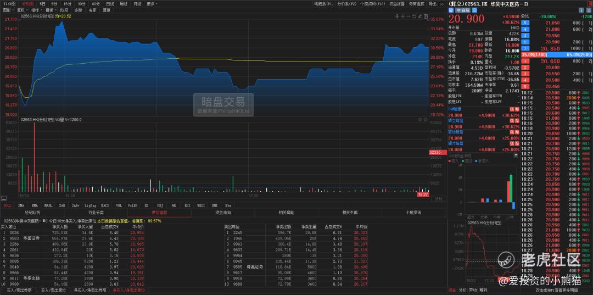Click the collapse icon left of volume axis
Viewport: 593px width, 295px height.
(4, 198)
